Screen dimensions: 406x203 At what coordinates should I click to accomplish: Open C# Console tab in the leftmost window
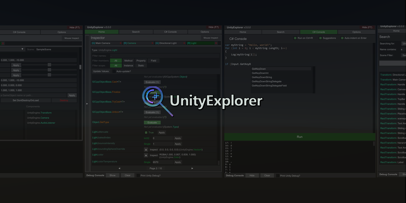pyautogui.click(x=19, y=32)
